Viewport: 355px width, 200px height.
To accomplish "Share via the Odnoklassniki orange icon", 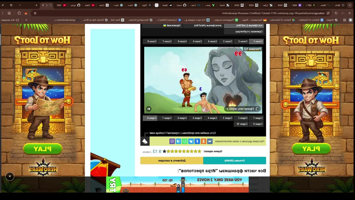I will (x=204, y=141).
